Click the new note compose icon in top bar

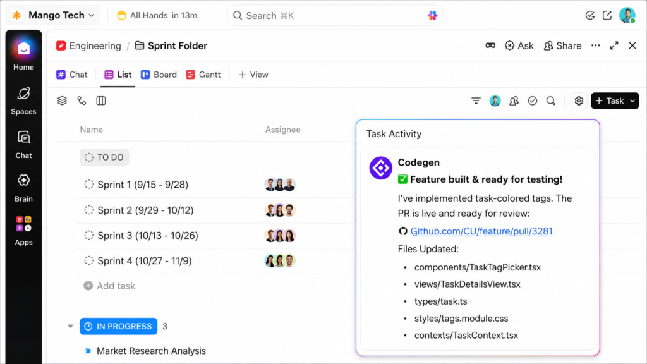607,16
